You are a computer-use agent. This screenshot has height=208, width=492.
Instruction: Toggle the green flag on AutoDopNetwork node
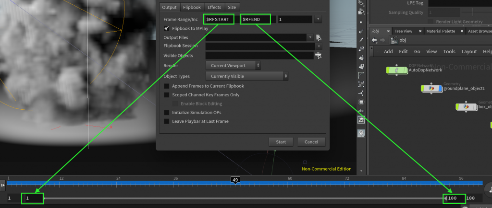(x=388, y=70)
